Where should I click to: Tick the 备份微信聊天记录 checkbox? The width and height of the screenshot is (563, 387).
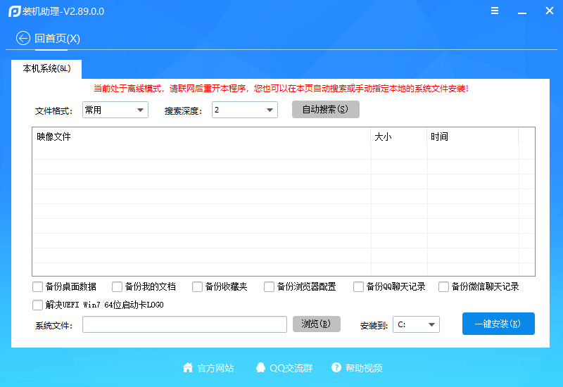(x=444, y=287)
